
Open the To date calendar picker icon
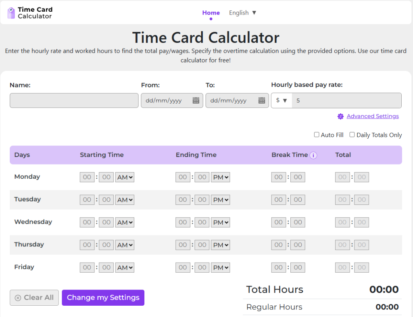[x=261, y=100]
